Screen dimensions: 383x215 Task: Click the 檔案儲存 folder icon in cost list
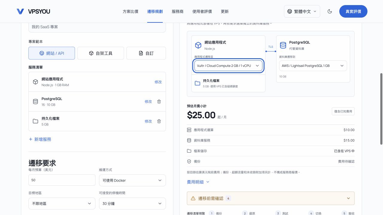pos(189,151)
